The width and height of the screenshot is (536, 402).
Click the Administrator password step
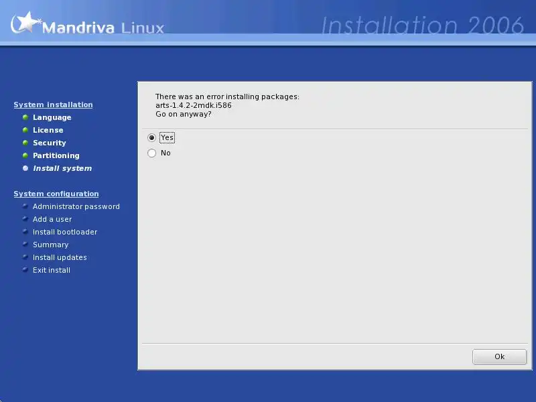(76, 206)
